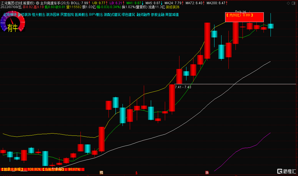The width and height of the screenshot is (298, 176).
Task: Click the square window icon at top right
Action: coord(294,3)
